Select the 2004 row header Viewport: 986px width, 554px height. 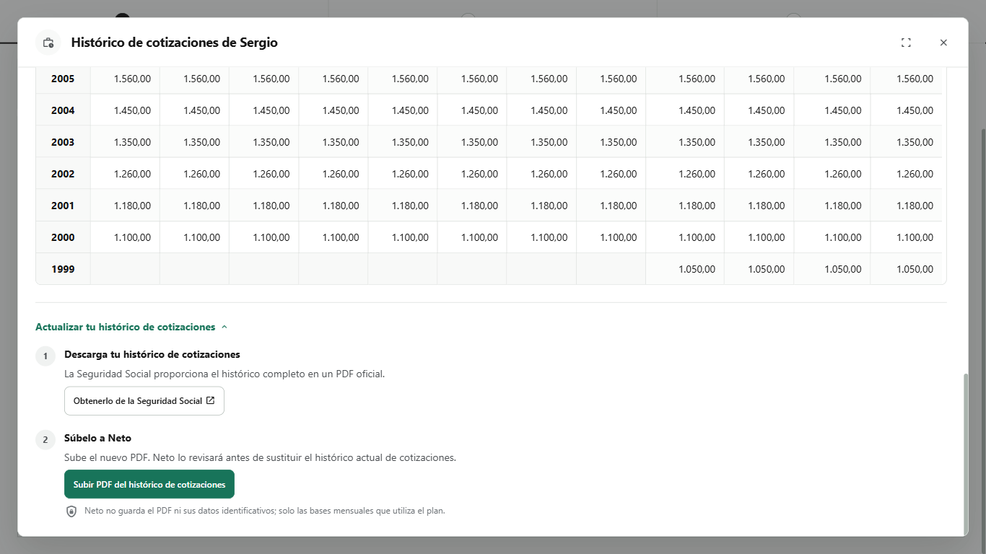click(x=63, y=110)
